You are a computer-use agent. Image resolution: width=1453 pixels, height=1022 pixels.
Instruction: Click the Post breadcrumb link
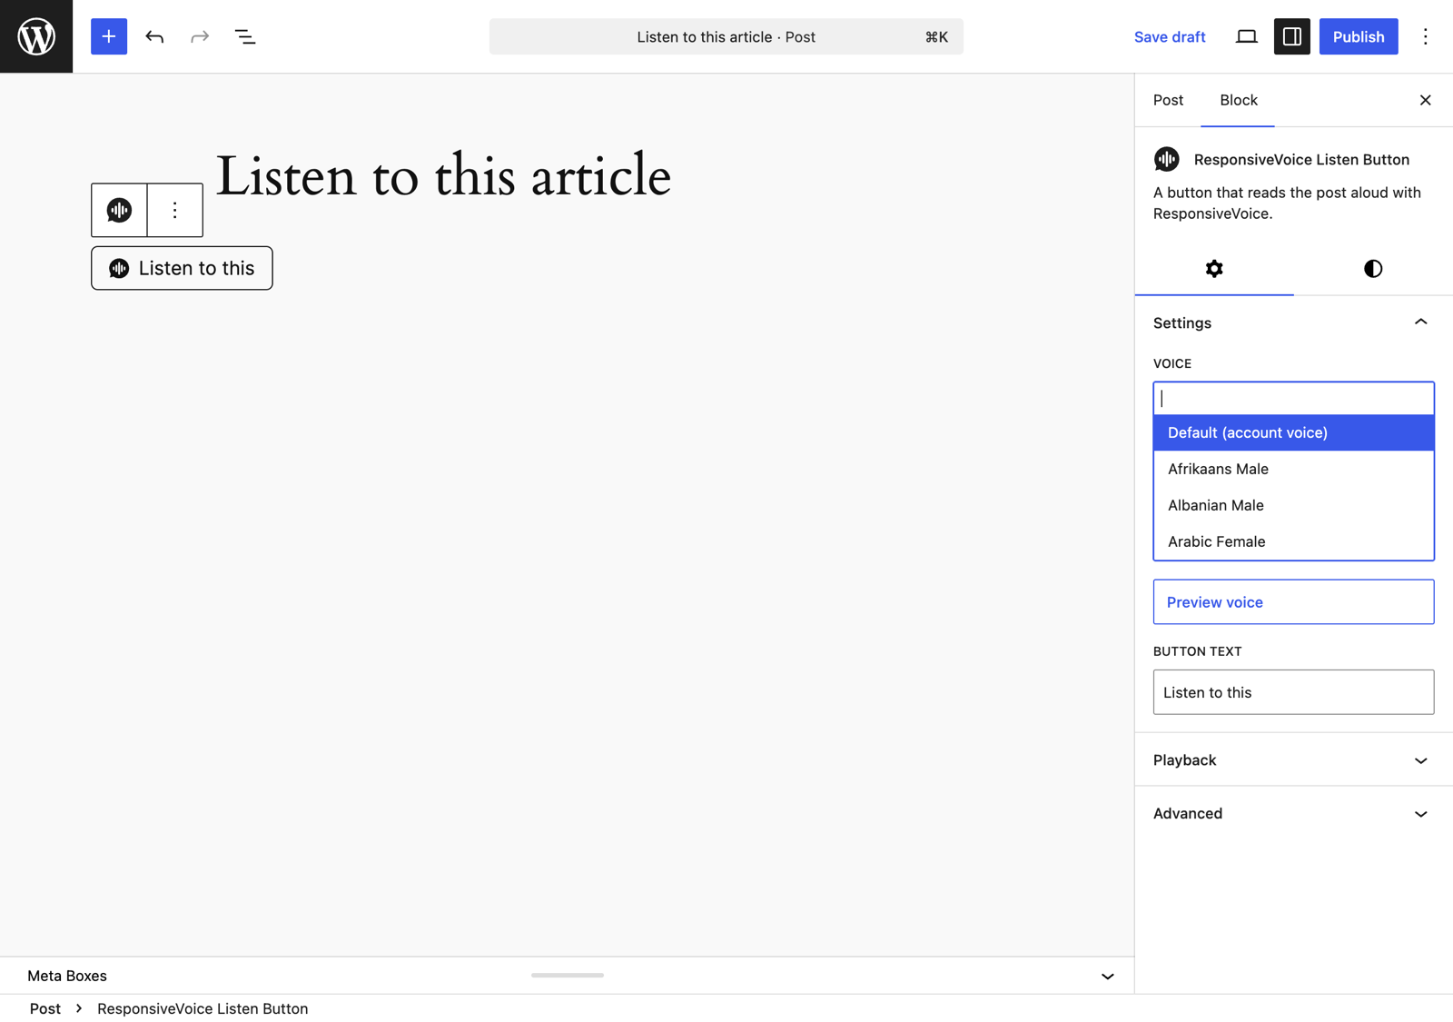(45, 1008)
